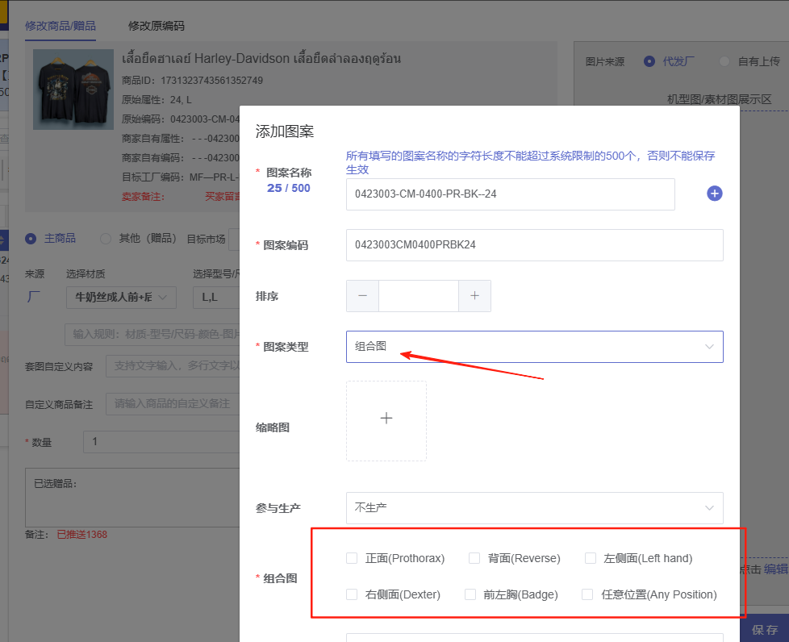Tick the 左侧面(Left hand) checkbox

pyautogui.click(x=591, y=558)
